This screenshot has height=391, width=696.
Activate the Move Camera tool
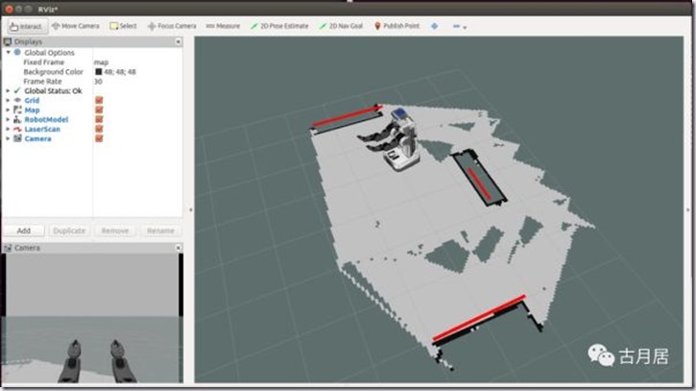(75, 26)
